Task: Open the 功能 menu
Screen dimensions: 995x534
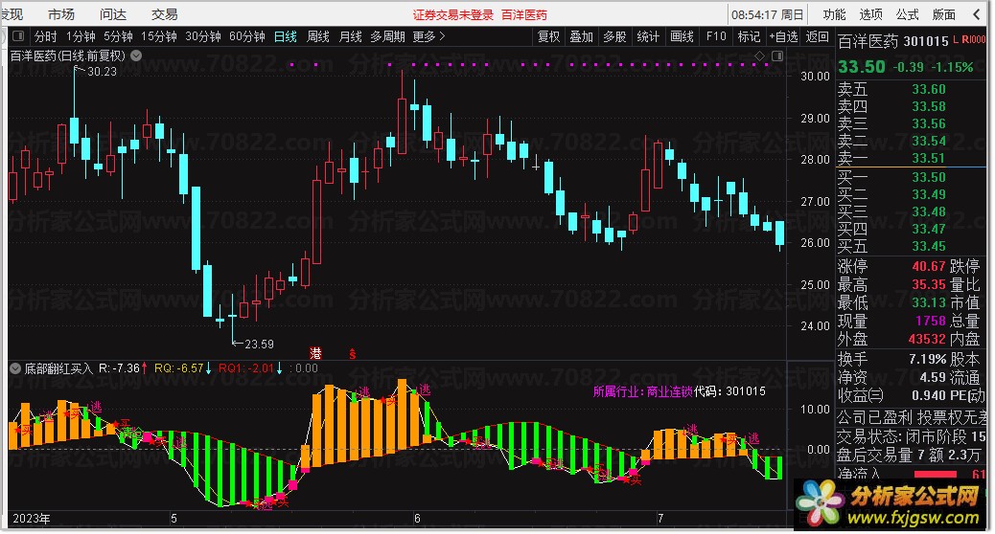Action: pos(835,14)
